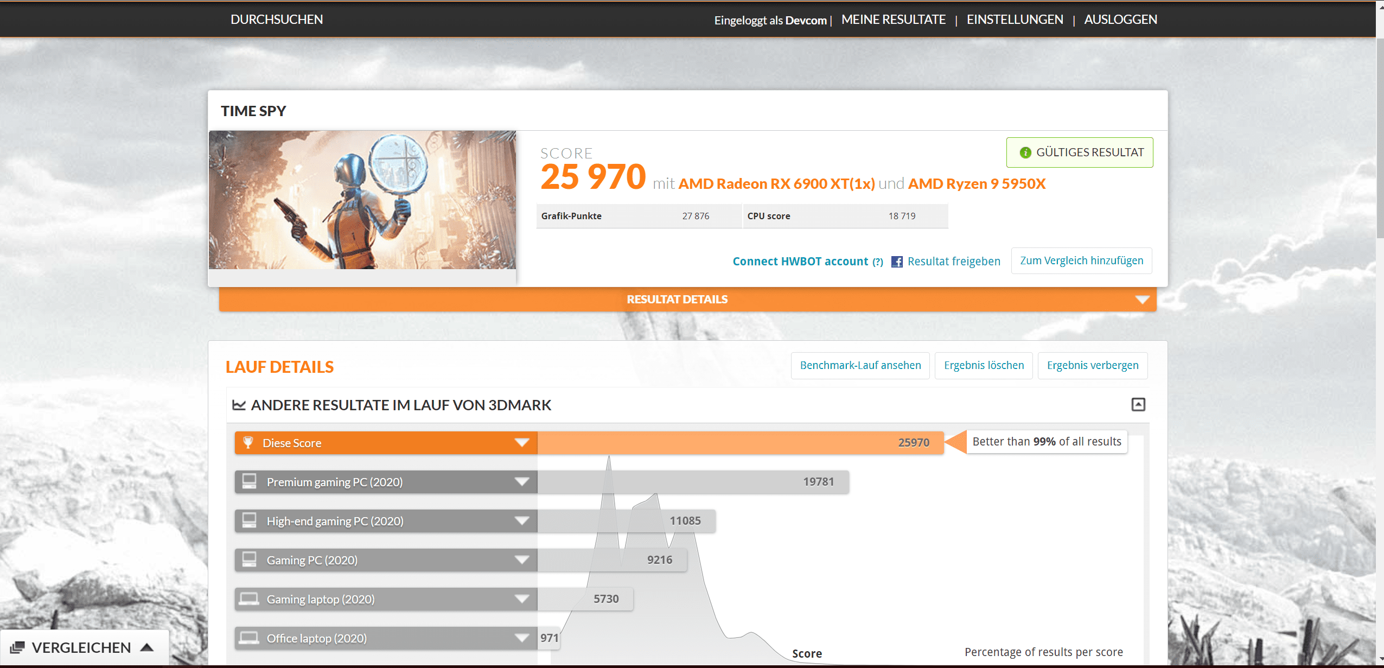
Task: Click the big 25 970 score number
Action: click(x=592, y=177)
